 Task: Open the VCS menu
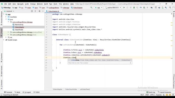tap(60, 4)
